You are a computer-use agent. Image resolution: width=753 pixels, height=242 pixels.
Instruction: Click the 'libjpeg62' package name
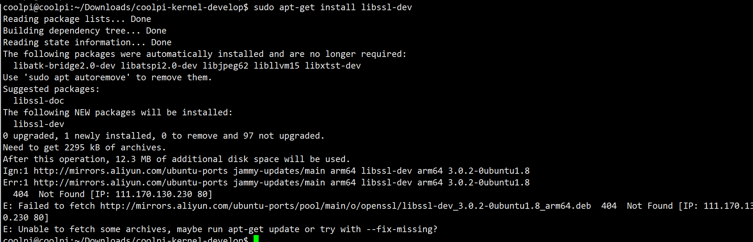click(225, 66)
